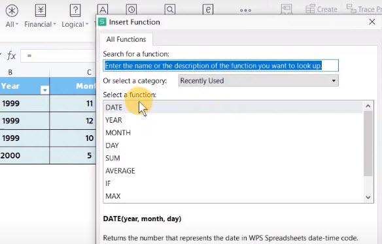Open the Financial functions icon
This screenshot has width=382, height=244.
coord(41,11)
